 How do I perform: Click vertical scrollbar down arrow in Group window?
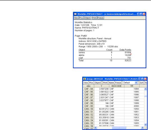click(145, 125)
